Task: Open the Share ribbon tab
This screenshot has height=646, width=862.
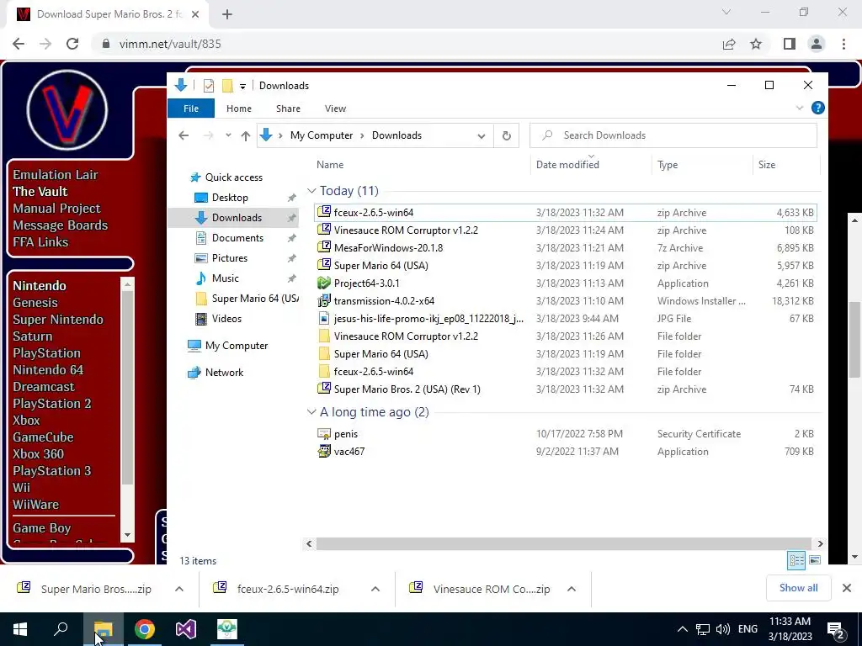Action: click(288, 109)
